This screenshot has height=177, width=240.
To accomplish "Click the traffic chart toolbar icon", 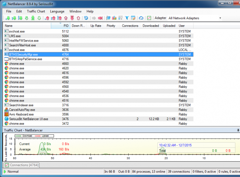I will point(149,18).
